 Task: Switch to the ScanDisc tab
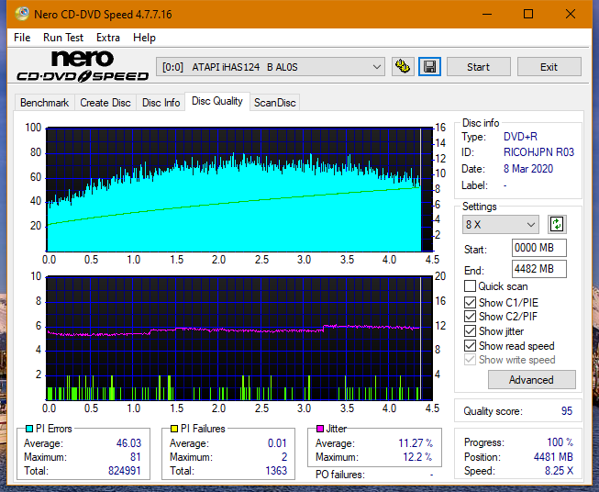click(274, 103)
